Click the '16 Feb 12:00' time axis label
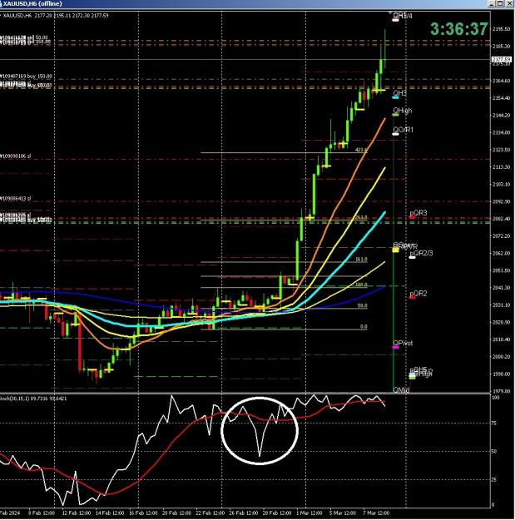This screenshot has width=515, height=520. click(x=143, y=513)
